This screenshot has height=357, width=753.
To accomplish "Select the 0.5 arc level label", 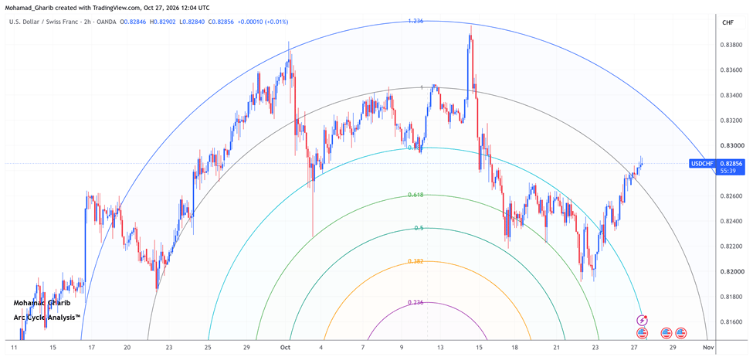I will point(419,228).
